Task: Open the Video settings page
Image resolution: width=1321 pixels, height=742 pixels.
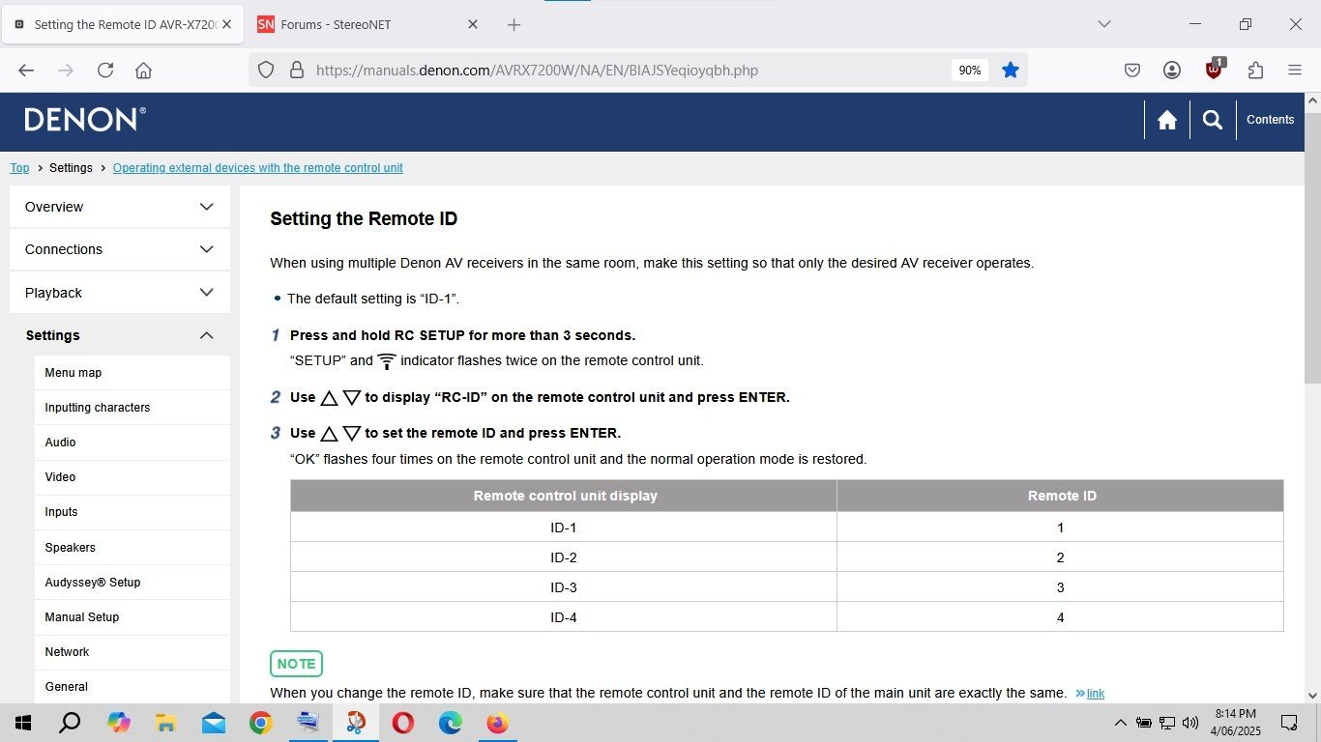Action: pos(132,477)
